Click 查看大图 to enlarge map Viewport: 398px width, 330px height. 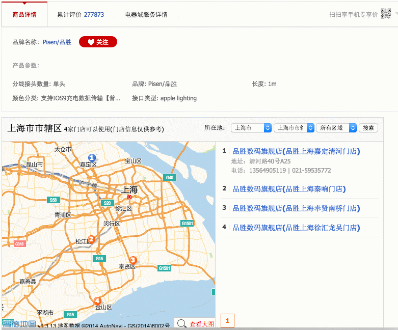click(x=201, y=324)
